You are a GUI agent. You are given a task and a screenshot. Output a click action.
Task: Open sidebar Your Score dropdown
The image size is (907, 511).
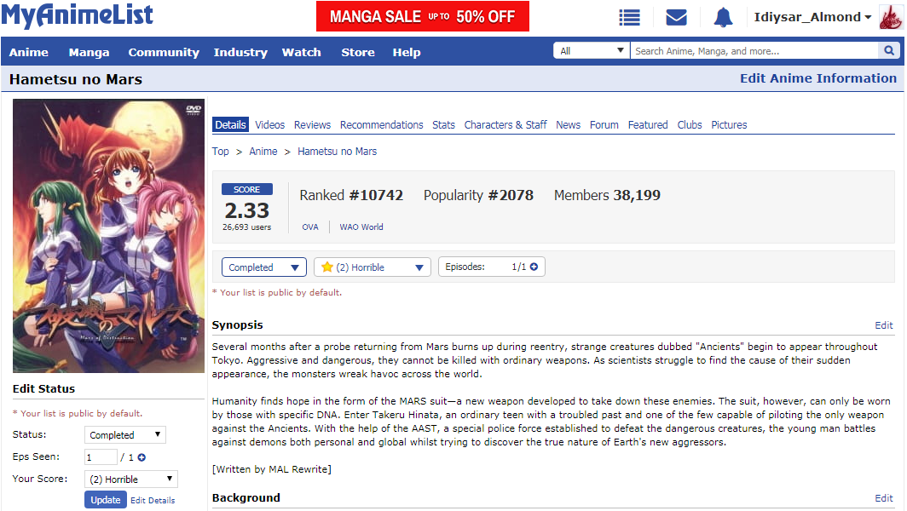130,479
